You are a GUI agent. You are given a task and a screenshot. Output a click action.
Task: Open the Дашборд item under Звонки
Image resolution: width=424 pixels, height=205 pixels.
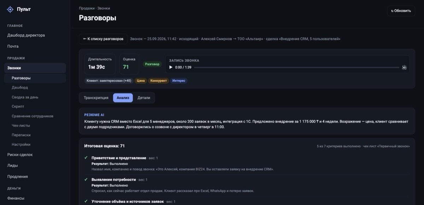pos(35,88)
